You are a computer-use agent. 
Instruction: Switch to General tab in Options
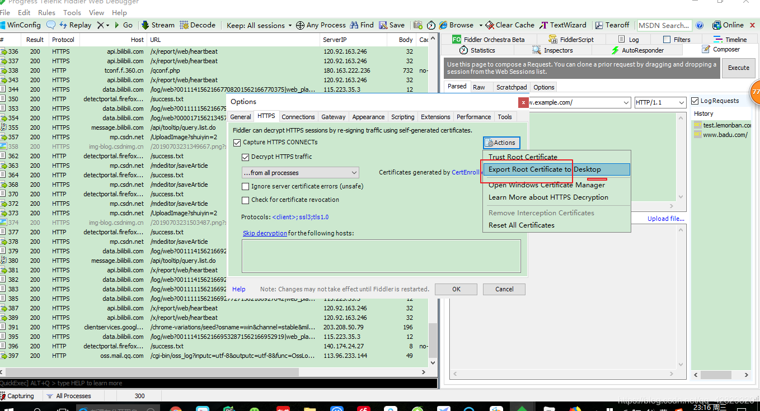pyautogui.click(x=241, y=117)
